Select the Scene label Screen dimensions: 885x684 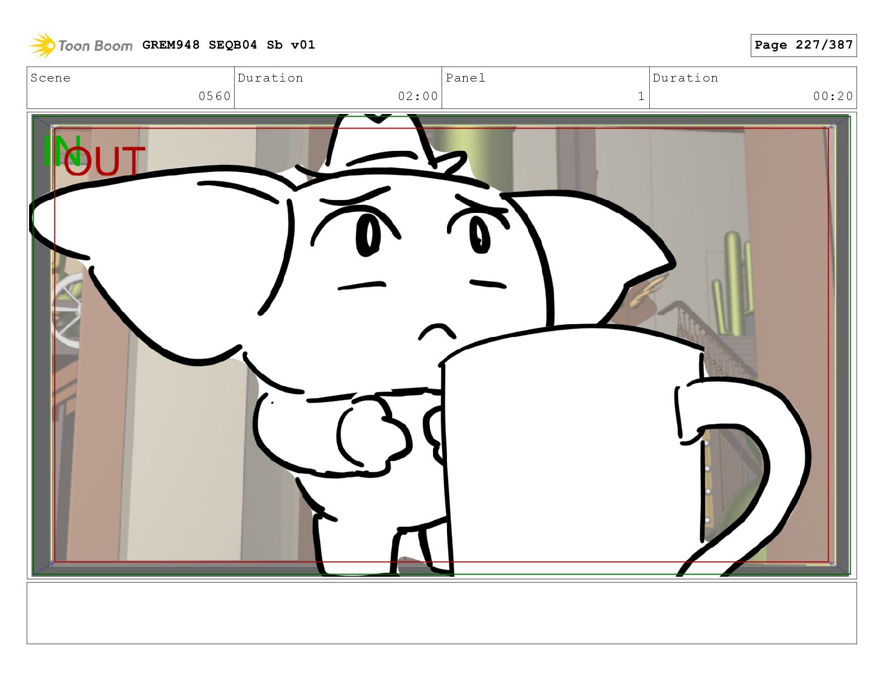51,78
